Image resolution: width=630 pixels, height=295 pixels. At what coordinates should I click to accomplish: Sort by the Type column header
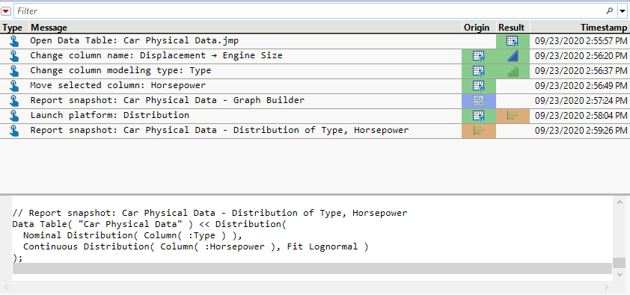(13, 27)
